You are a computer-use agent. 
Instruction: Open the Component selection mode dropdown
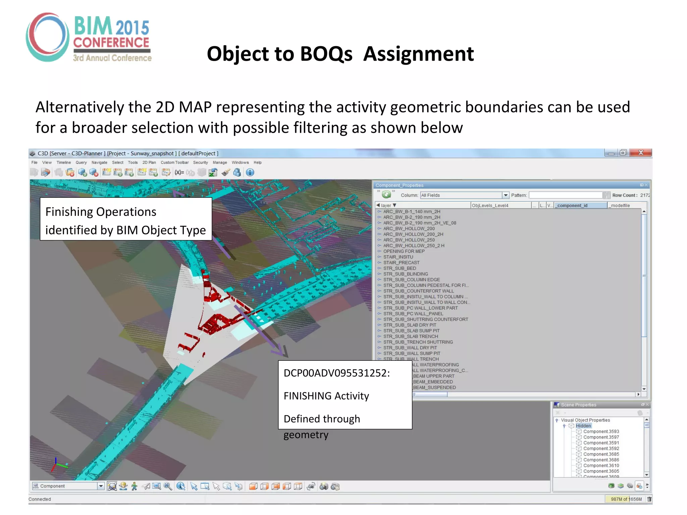click(101, 486)
